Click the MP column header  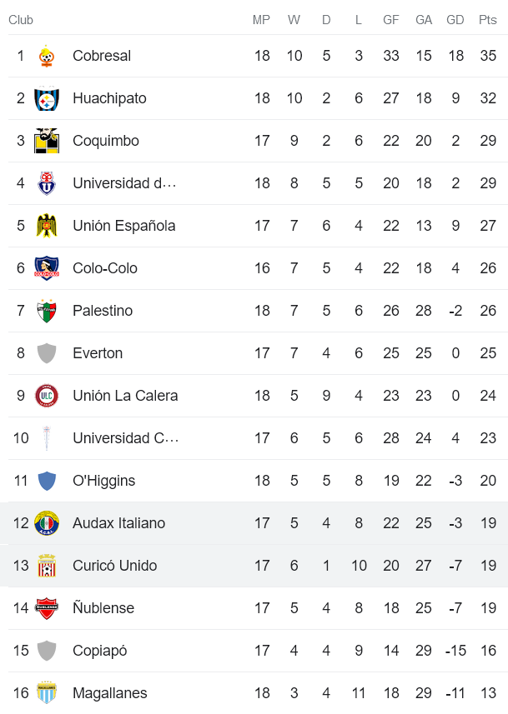(x=262, y=20)
